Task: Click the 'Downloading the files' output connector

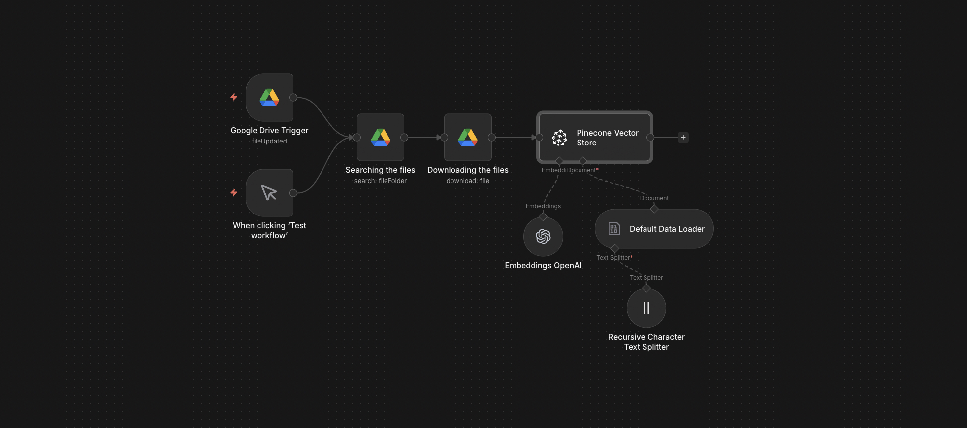Action: tap(492, 137)
